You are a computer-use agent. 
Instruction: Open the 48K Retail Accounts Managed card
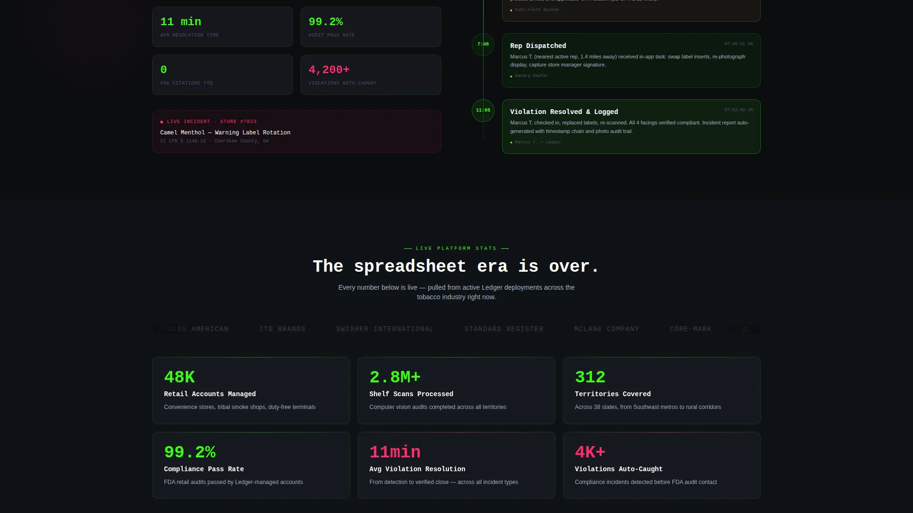251,390
